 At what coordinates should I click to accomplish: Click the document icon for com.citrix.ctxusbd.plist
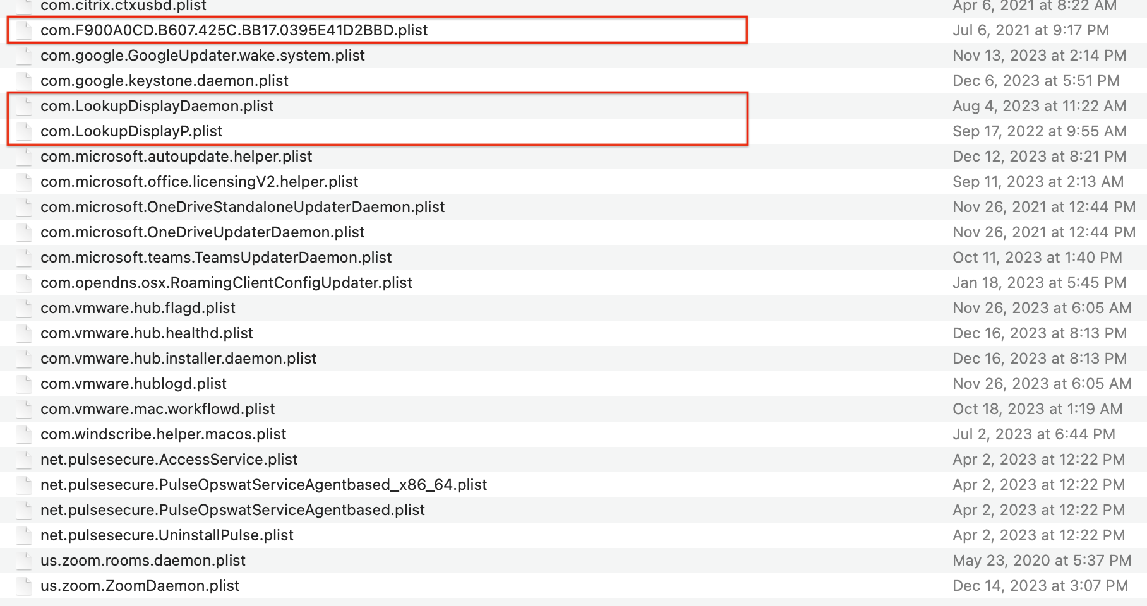(23, 6)
